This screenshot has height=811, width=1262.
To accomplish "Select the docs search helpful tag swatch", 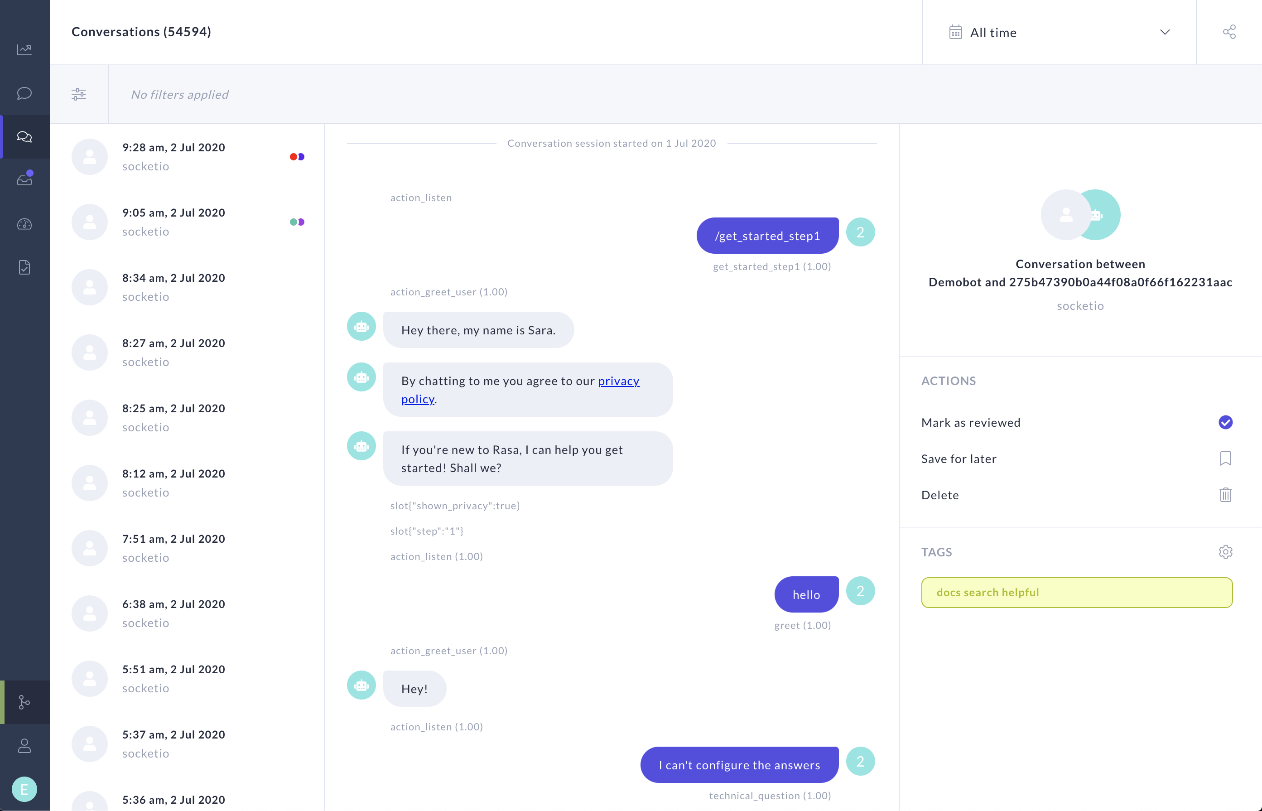I will click(x=1076, y=592).
